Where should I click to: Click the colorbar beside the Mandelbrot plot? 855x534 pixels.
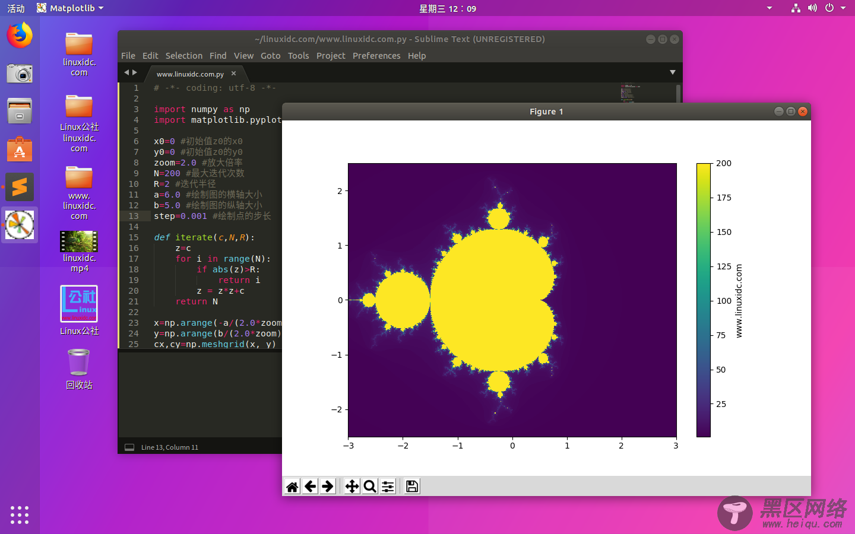click(704, 300)
